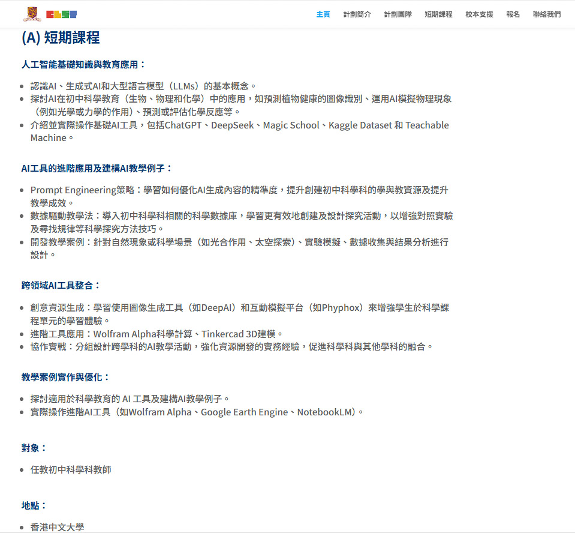Select 短期課程 in the top navigation

click(x=438, y=14)
